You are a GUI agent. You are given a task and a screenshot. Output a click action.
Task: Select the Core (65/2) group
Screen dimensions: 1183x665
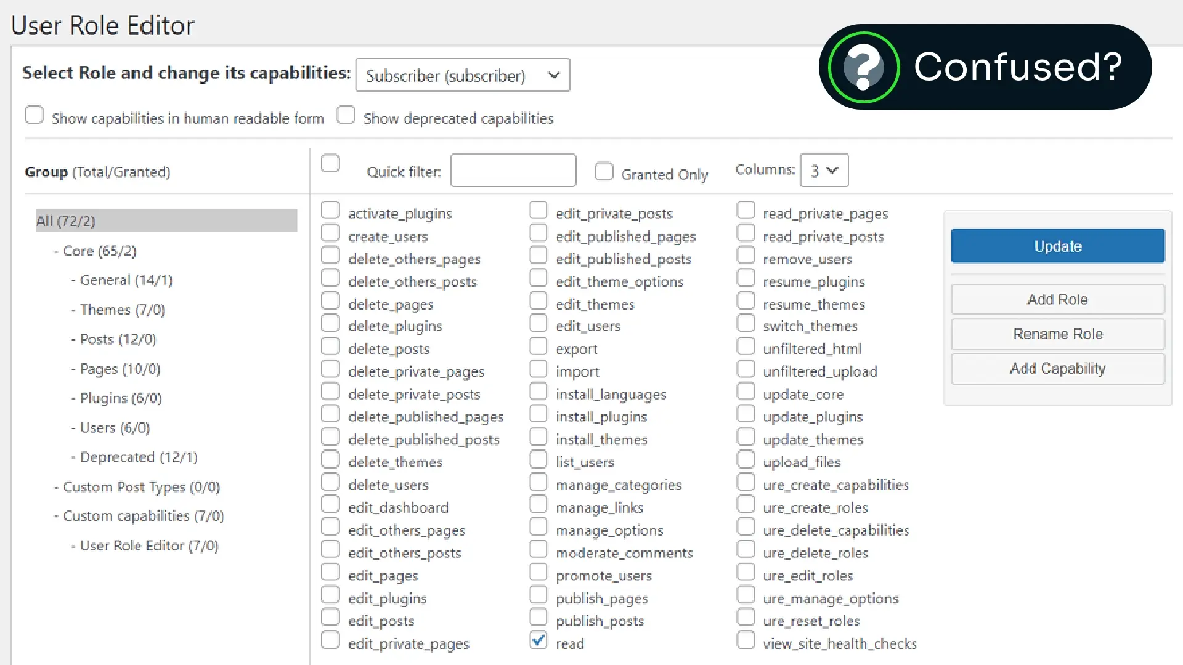[99, 251]
